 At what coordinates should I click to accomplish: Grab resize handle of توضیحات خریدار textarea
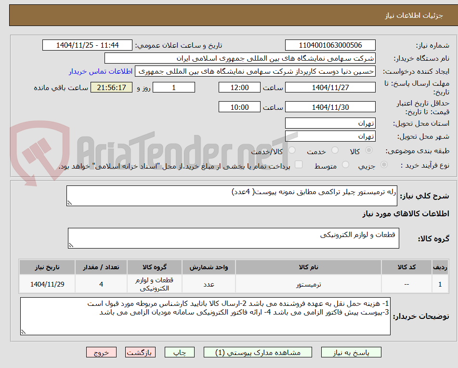(23, 332)
